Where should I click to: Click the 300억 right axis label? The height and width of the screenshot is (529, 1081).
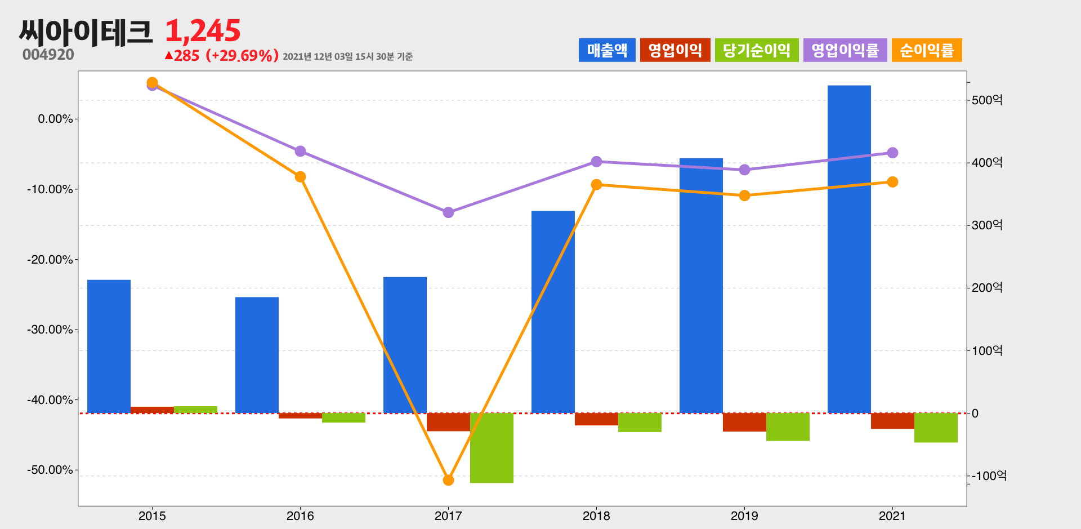pyautogui.click(x=987, y=225)
